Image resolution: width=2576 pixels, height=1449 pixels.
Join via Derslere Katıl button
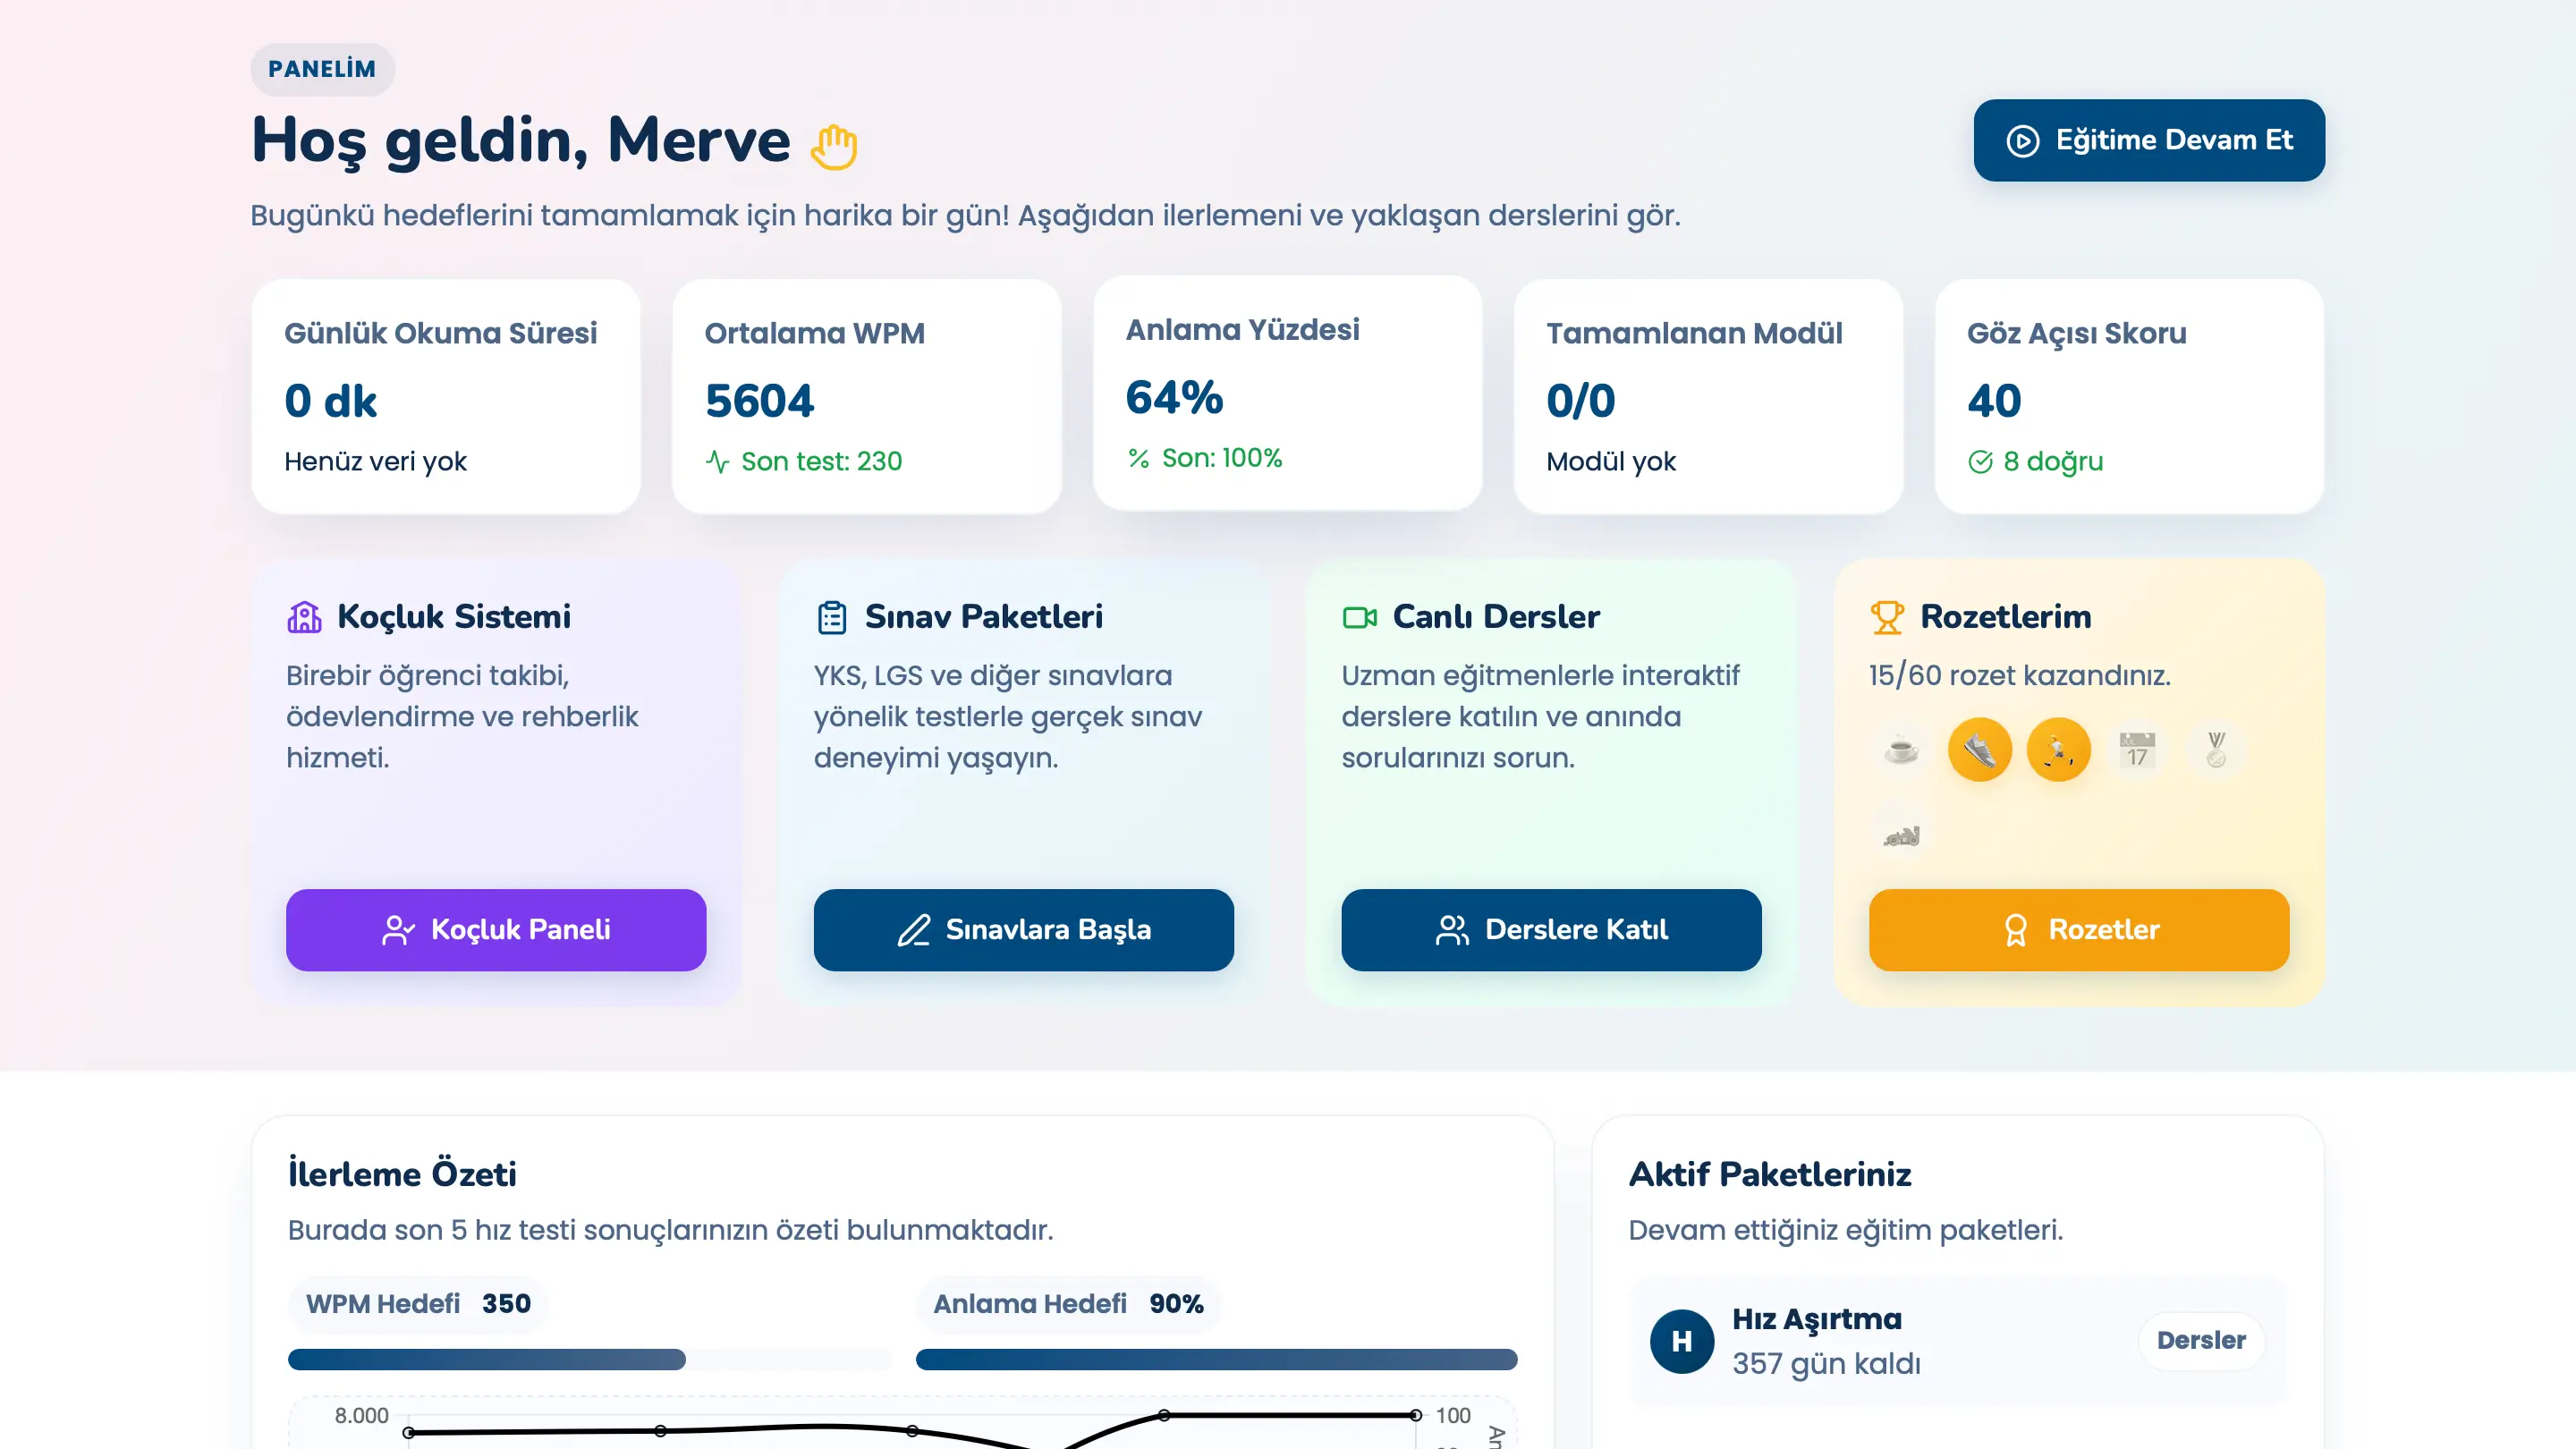pyautogui.click(x=1551, y=929)
